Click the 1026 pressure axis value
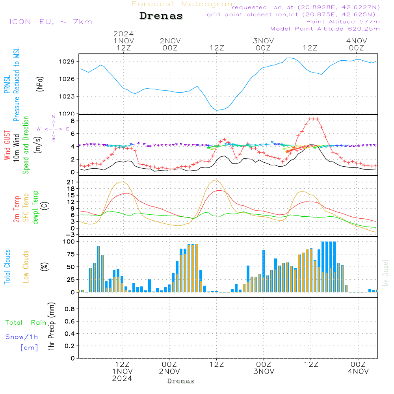 tap(67, 79)
